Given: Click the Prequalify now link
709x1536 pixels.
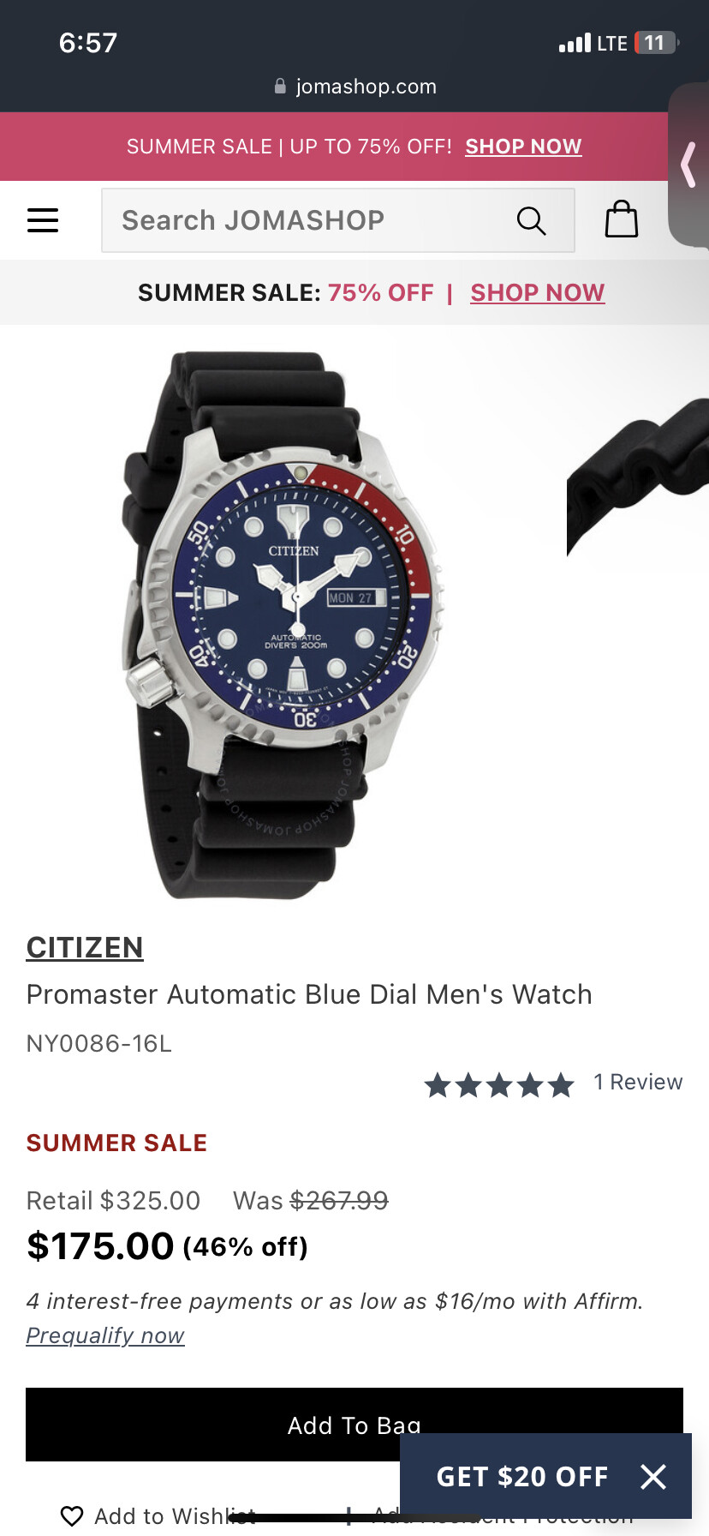Looking at the screenshot, I should pos(105,1335).
